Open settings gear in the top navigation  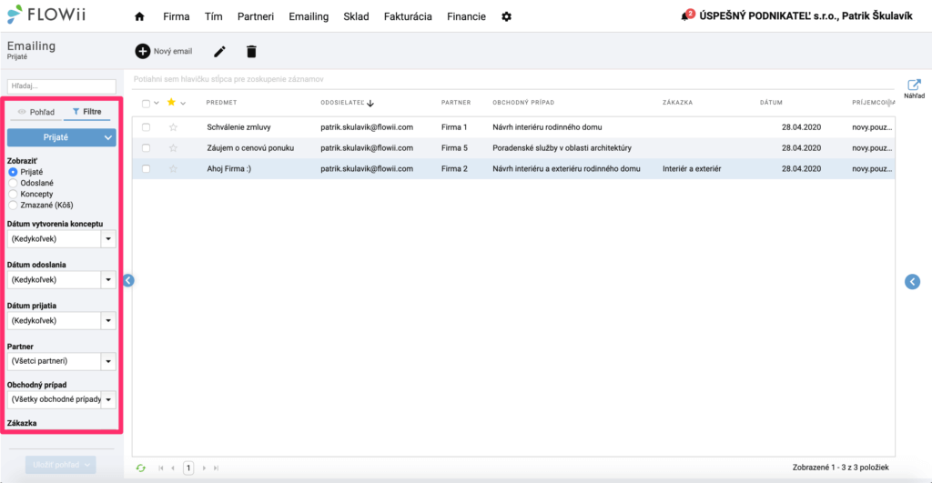(506, 16)
